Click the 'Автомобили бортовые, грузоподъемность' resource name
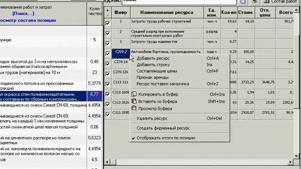Image resolution: width=301 pixels, height=169 pixels. pyautogui.click(x=166, y=52)
